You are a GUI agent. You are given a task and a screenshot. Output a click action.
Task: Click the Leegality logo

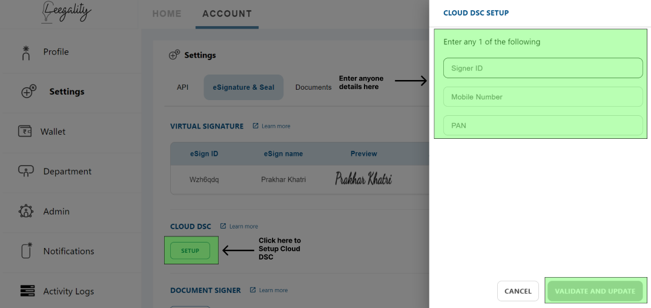[67, 13]
